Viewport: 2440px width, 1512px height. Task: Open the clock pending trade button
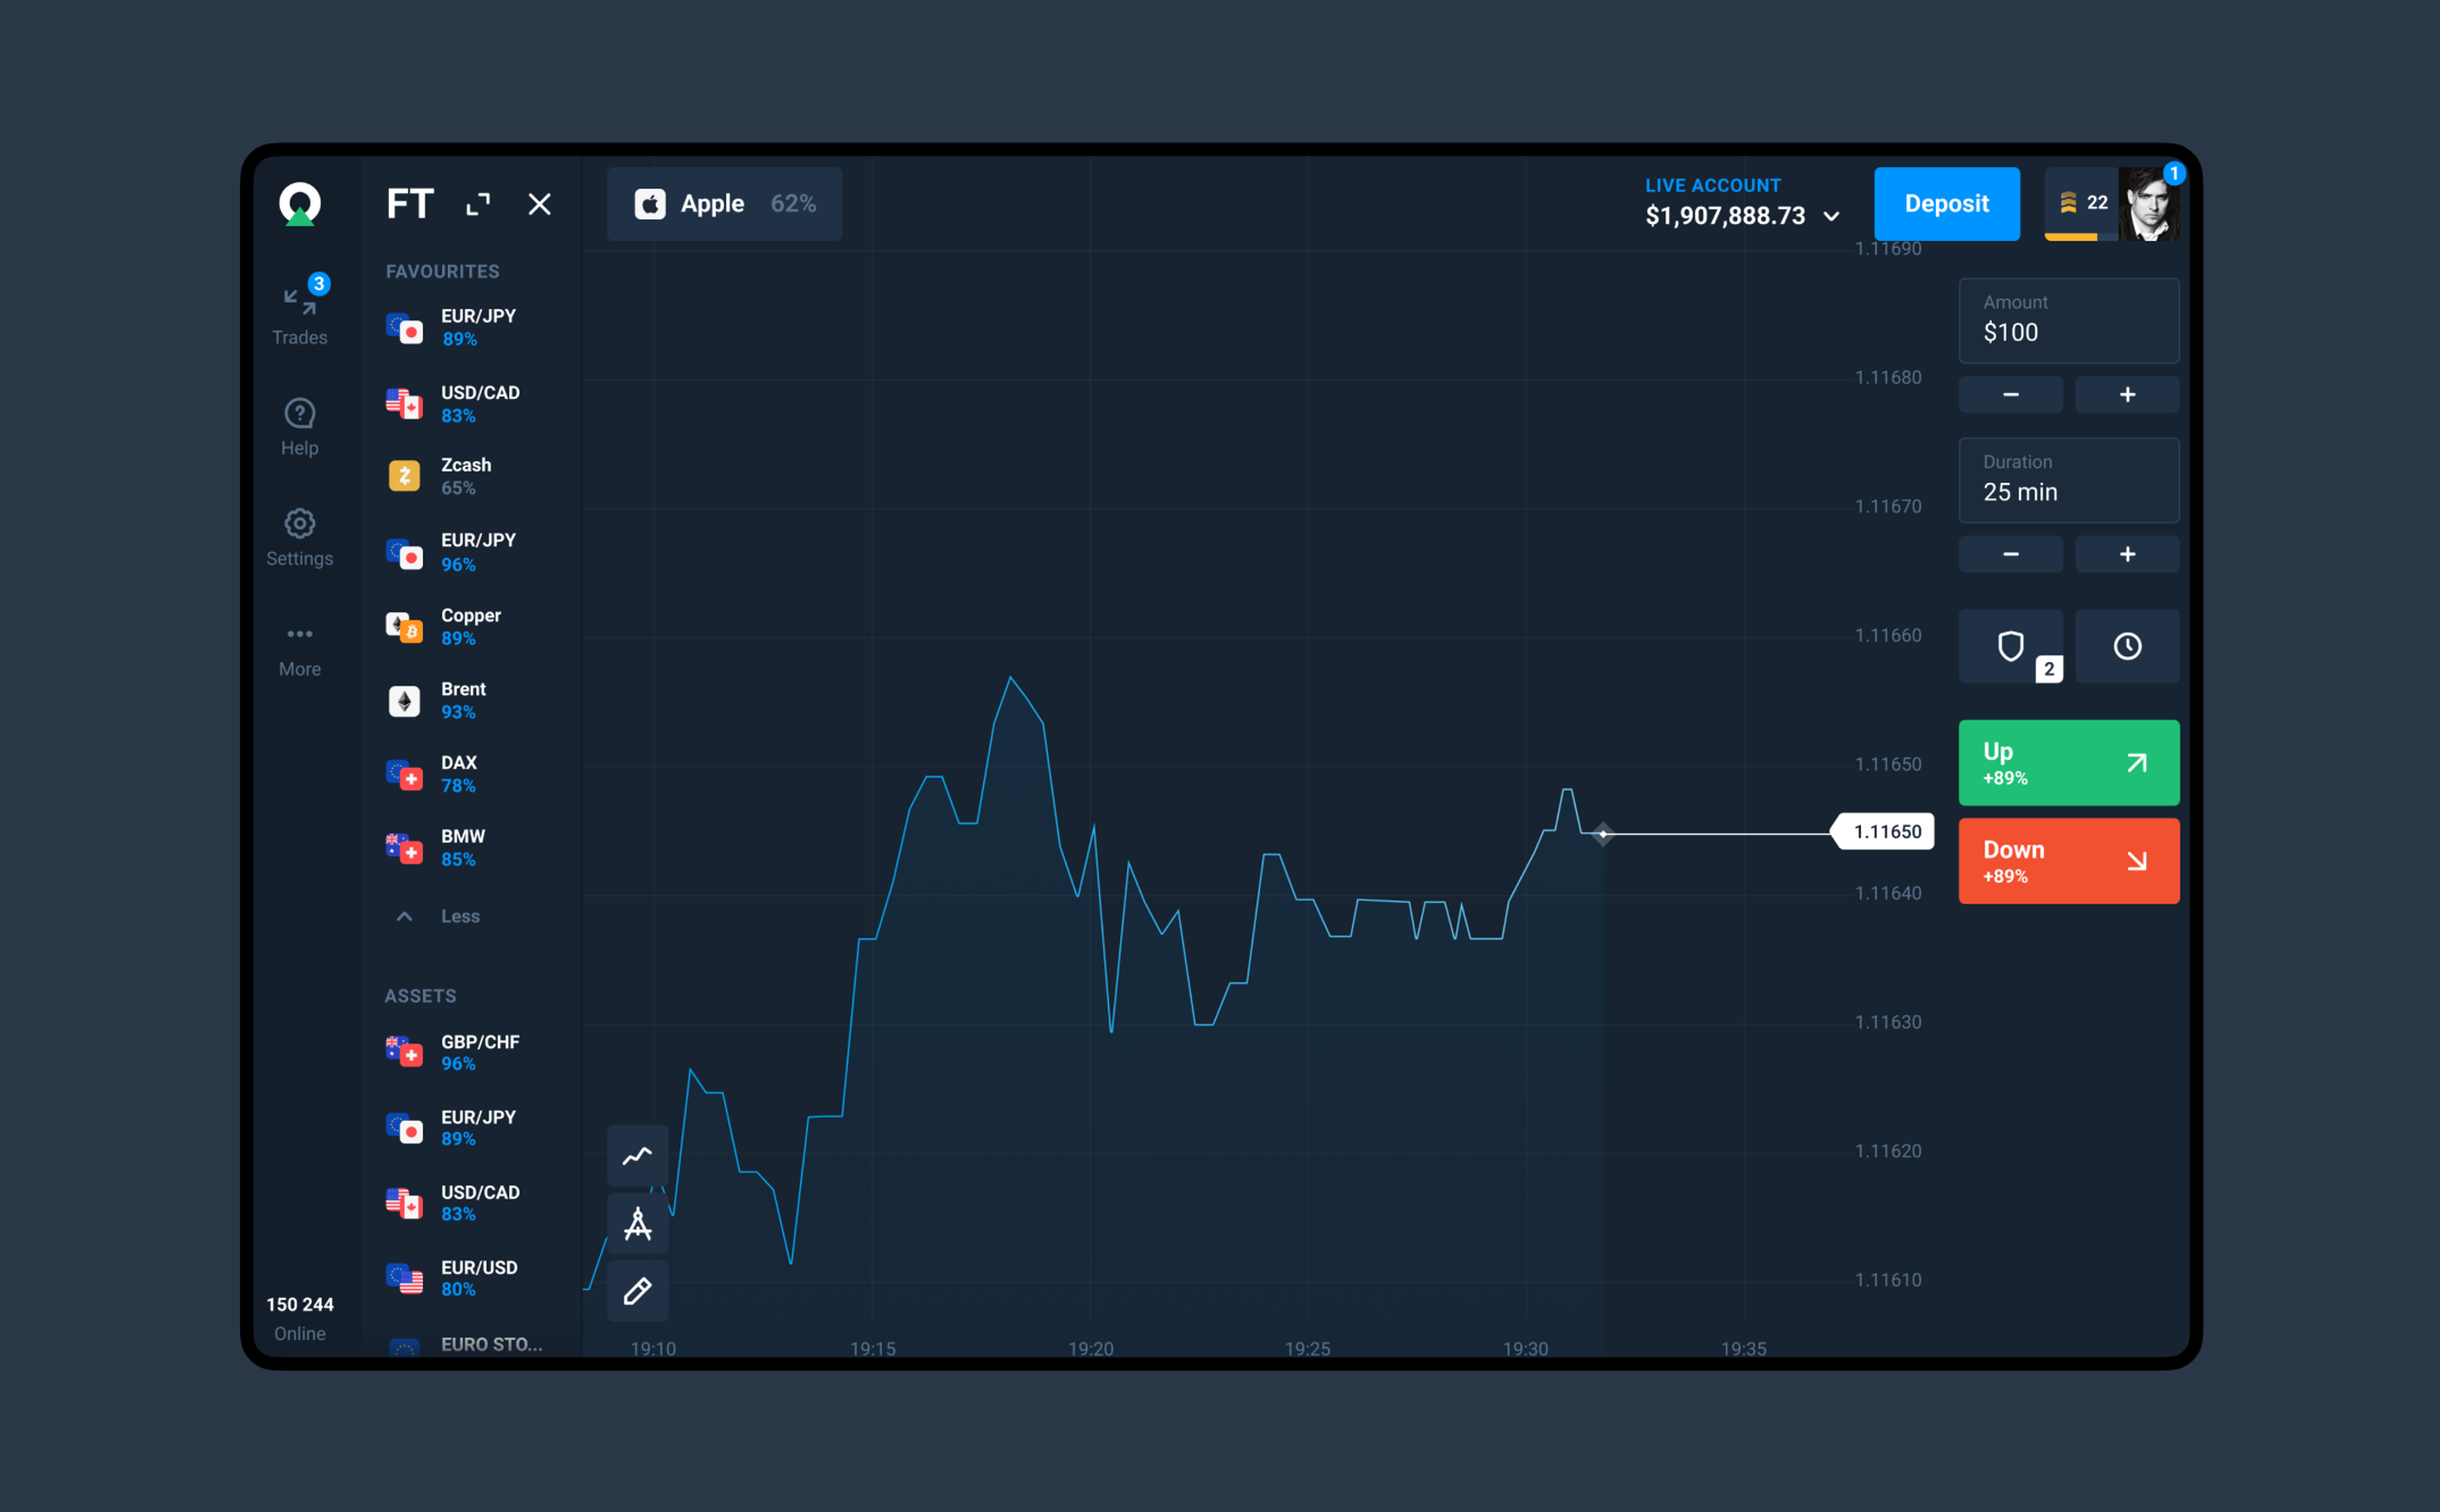[x=2127, y=646]
